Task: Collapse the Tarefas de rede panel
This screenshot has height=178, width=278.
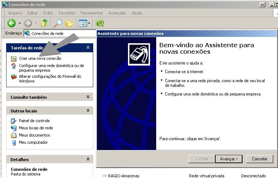Action: 88,47
